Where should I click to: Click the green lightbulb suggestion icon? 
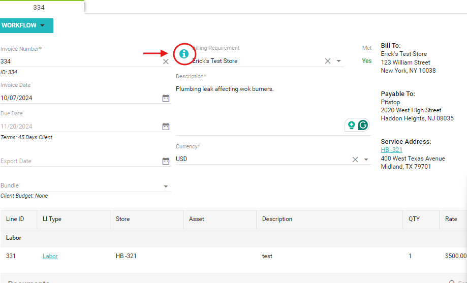click(x=351, y=125)
